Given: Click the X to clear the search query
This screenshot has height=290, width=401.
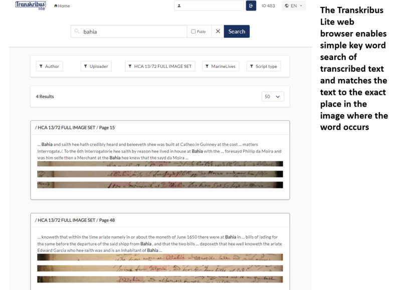Looking at the screenshot, I should tap(218, 31).
